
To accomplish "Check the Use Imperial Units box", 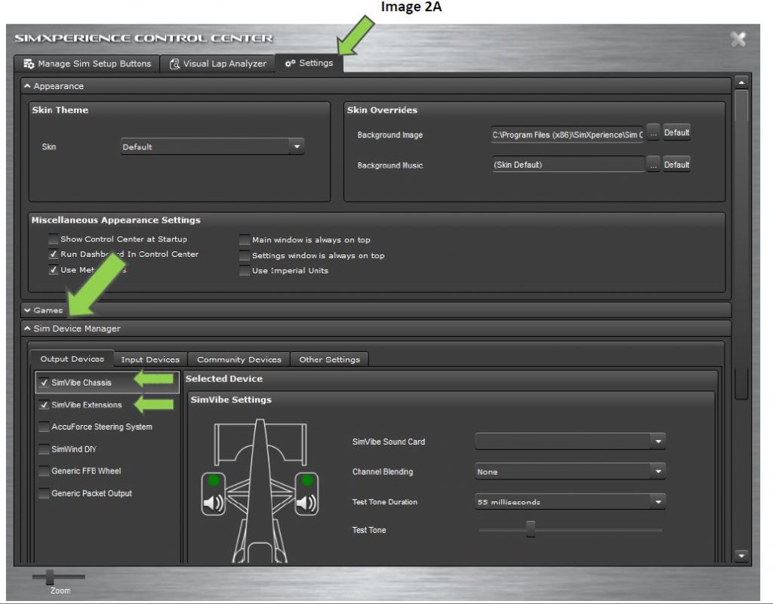I will point(244,271).
